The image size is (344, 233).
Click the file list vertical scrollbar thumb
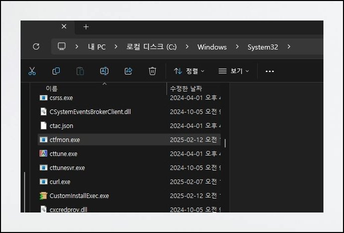click(x=225, y=143)
